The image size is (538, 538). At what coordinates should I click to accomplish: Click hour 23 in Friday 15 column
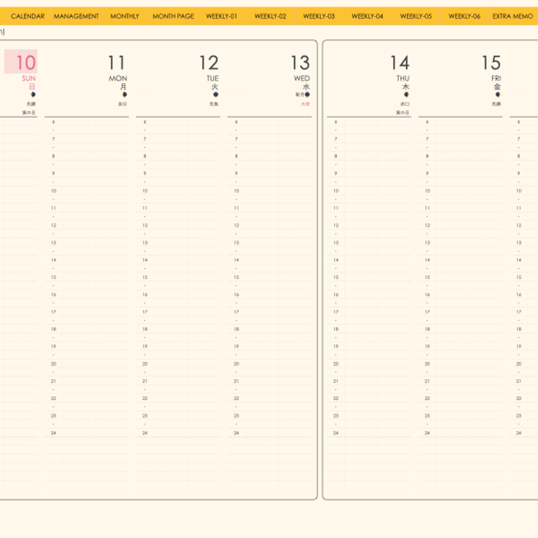point(427,416)
